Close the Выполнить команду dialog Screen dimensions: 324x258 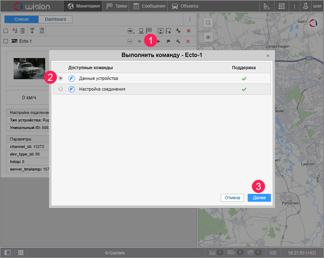[x=268, y=56]
